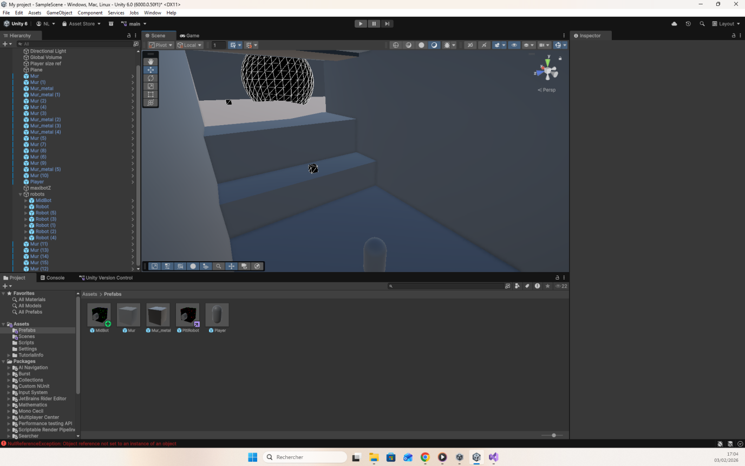Click the Step frame button
This screenshot has height=466, width=745.
pos(387,24)
